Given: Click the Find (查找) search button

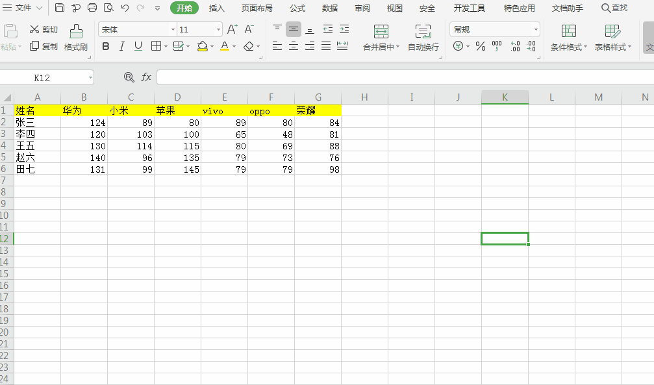Looking at the screenshot, I should (614, 8).
